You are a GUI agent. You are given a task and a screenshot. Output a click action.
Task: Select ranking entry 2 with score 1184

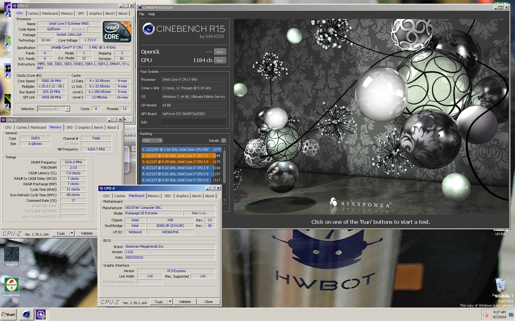coord(181,156)
